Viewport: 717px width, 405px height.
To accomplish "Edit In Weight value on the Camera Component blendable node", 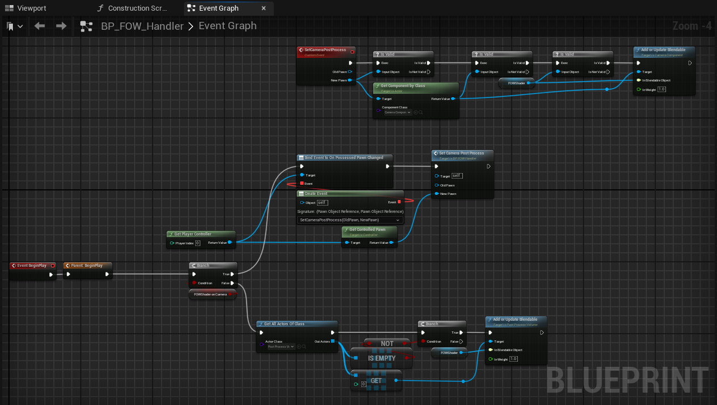I will (x=661, y=89).
